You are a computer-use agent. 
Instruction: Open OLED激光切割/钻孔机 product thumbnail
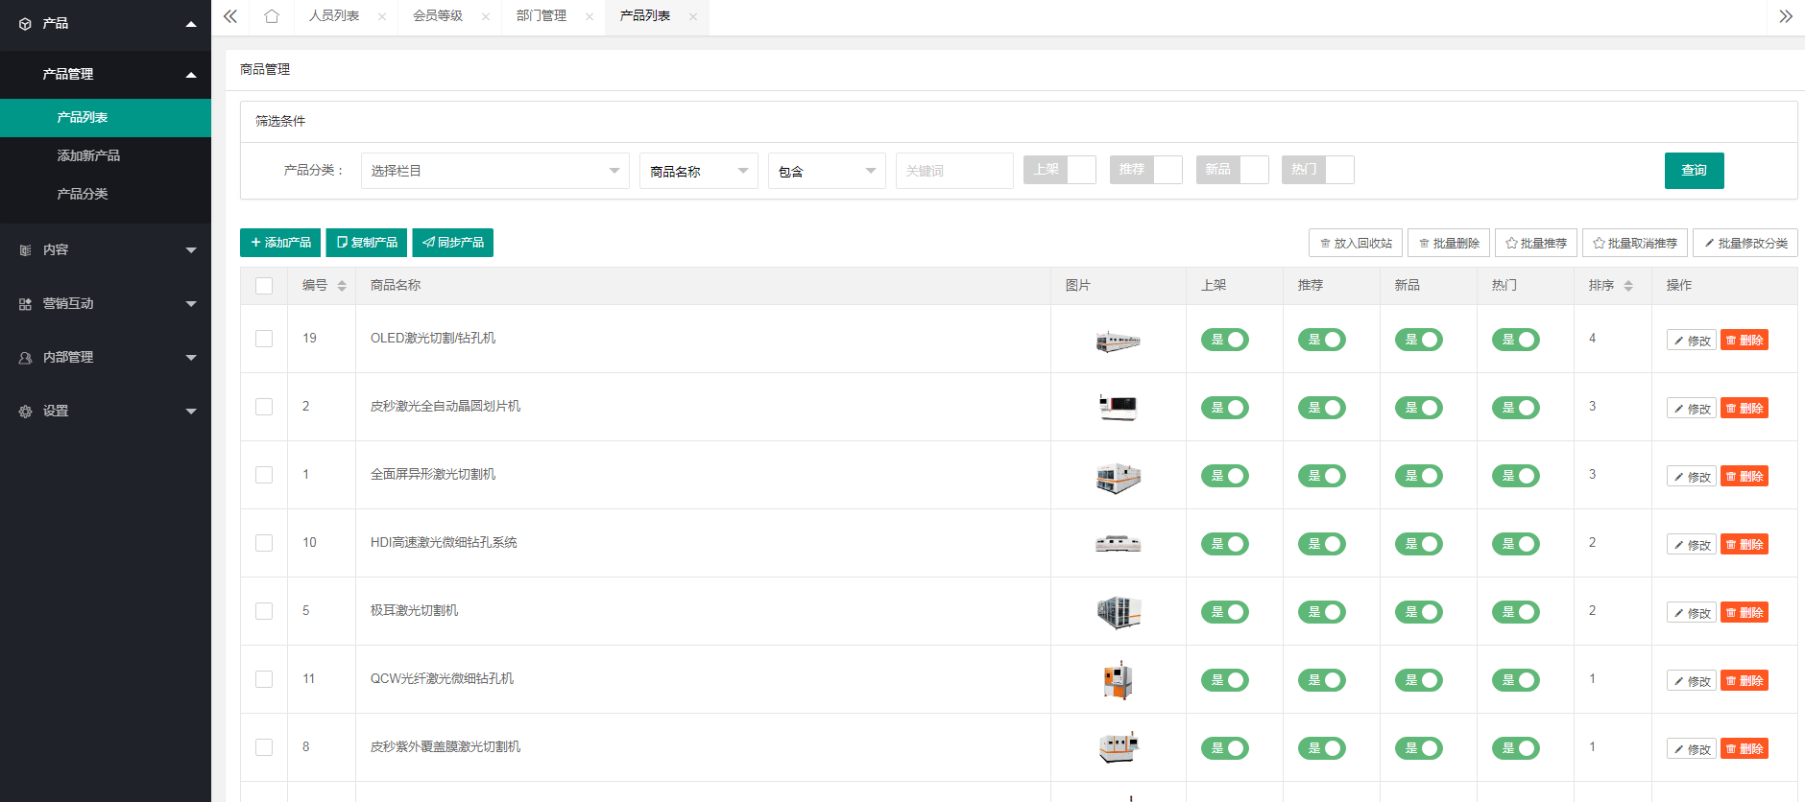[1119, 340]
